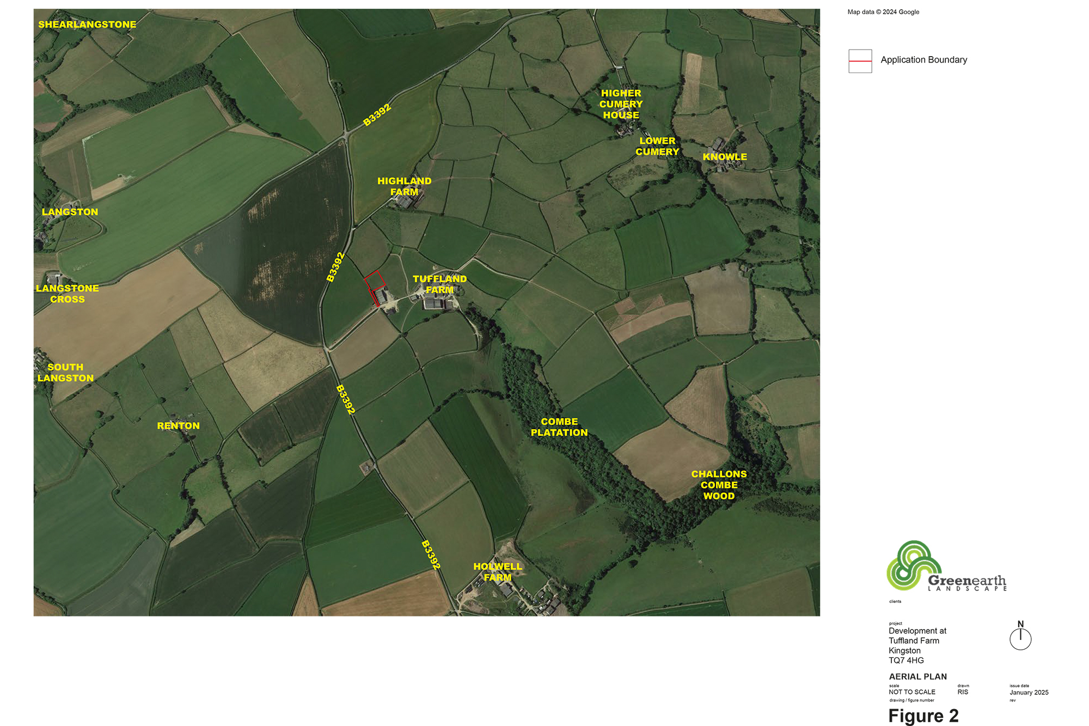Click the north arrow compass symbol
Screen dimensions: 1089x726
1020,637
